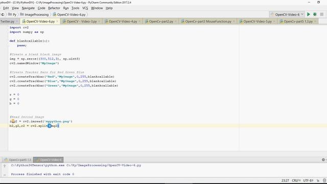Click the createTrackbar "Blue" line
Viewport: 327px width, 184px height.
63,81
